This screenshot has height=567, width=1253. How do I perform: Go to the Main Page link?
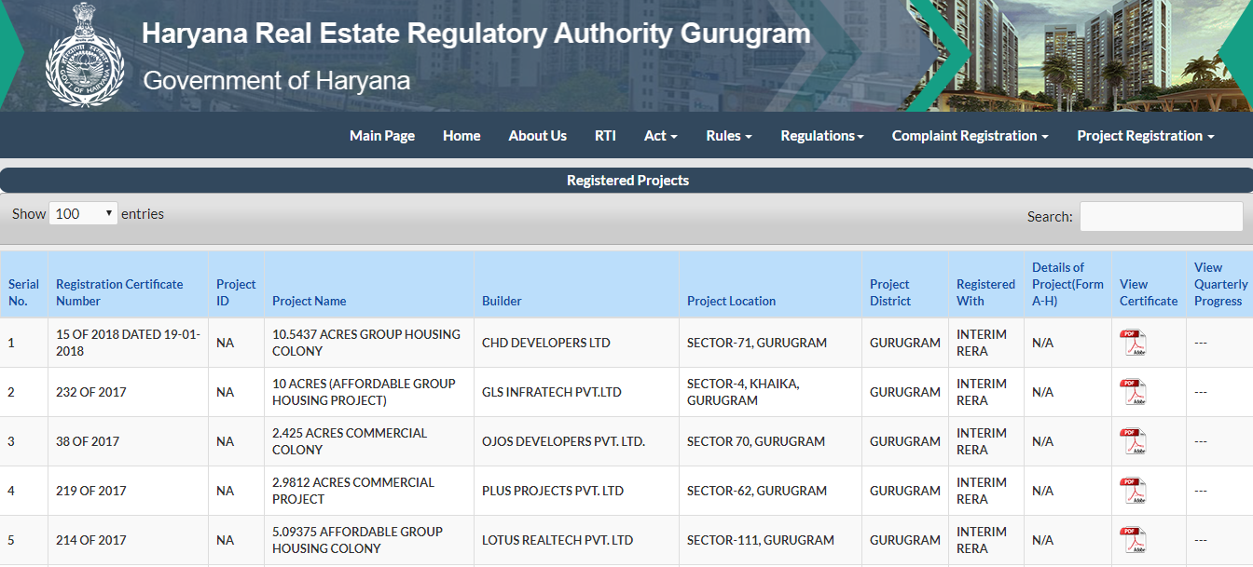coord(382,135)
